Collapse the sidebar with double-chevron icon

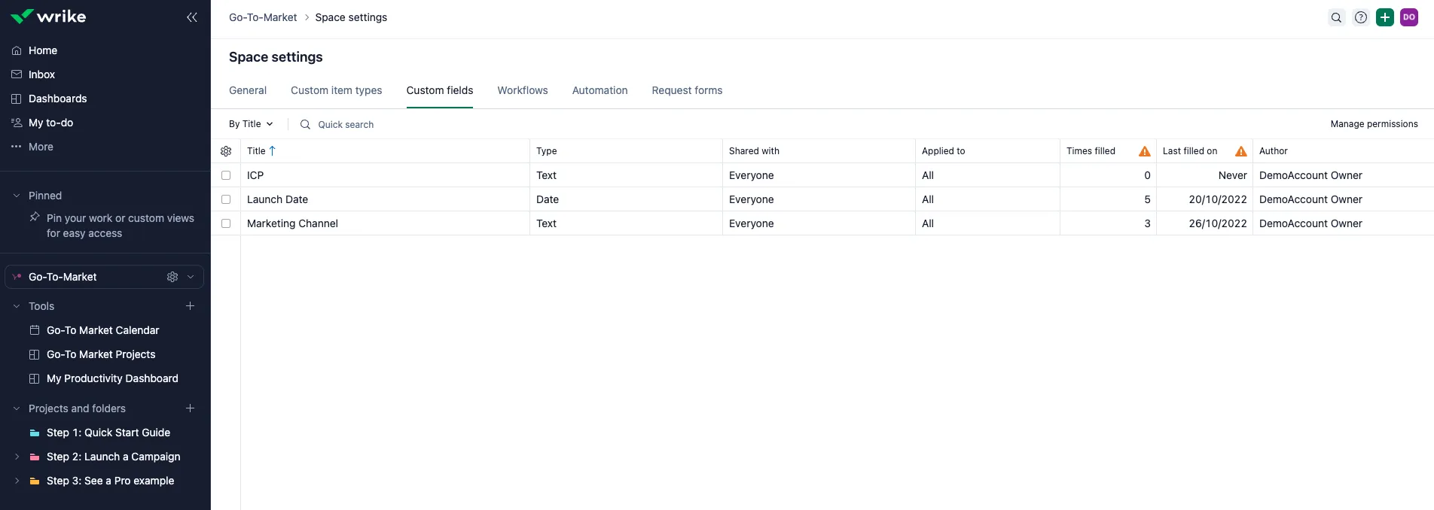[x=192, y=17]
